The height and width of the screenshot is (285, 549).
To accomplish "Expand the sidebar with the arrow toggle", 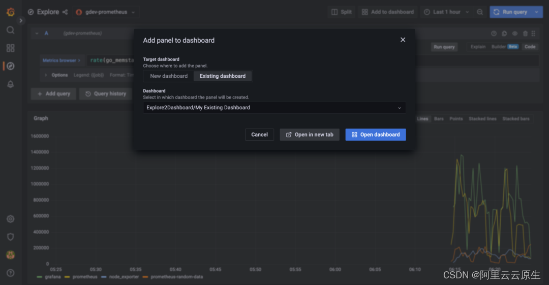I will [x=21, y=21].
